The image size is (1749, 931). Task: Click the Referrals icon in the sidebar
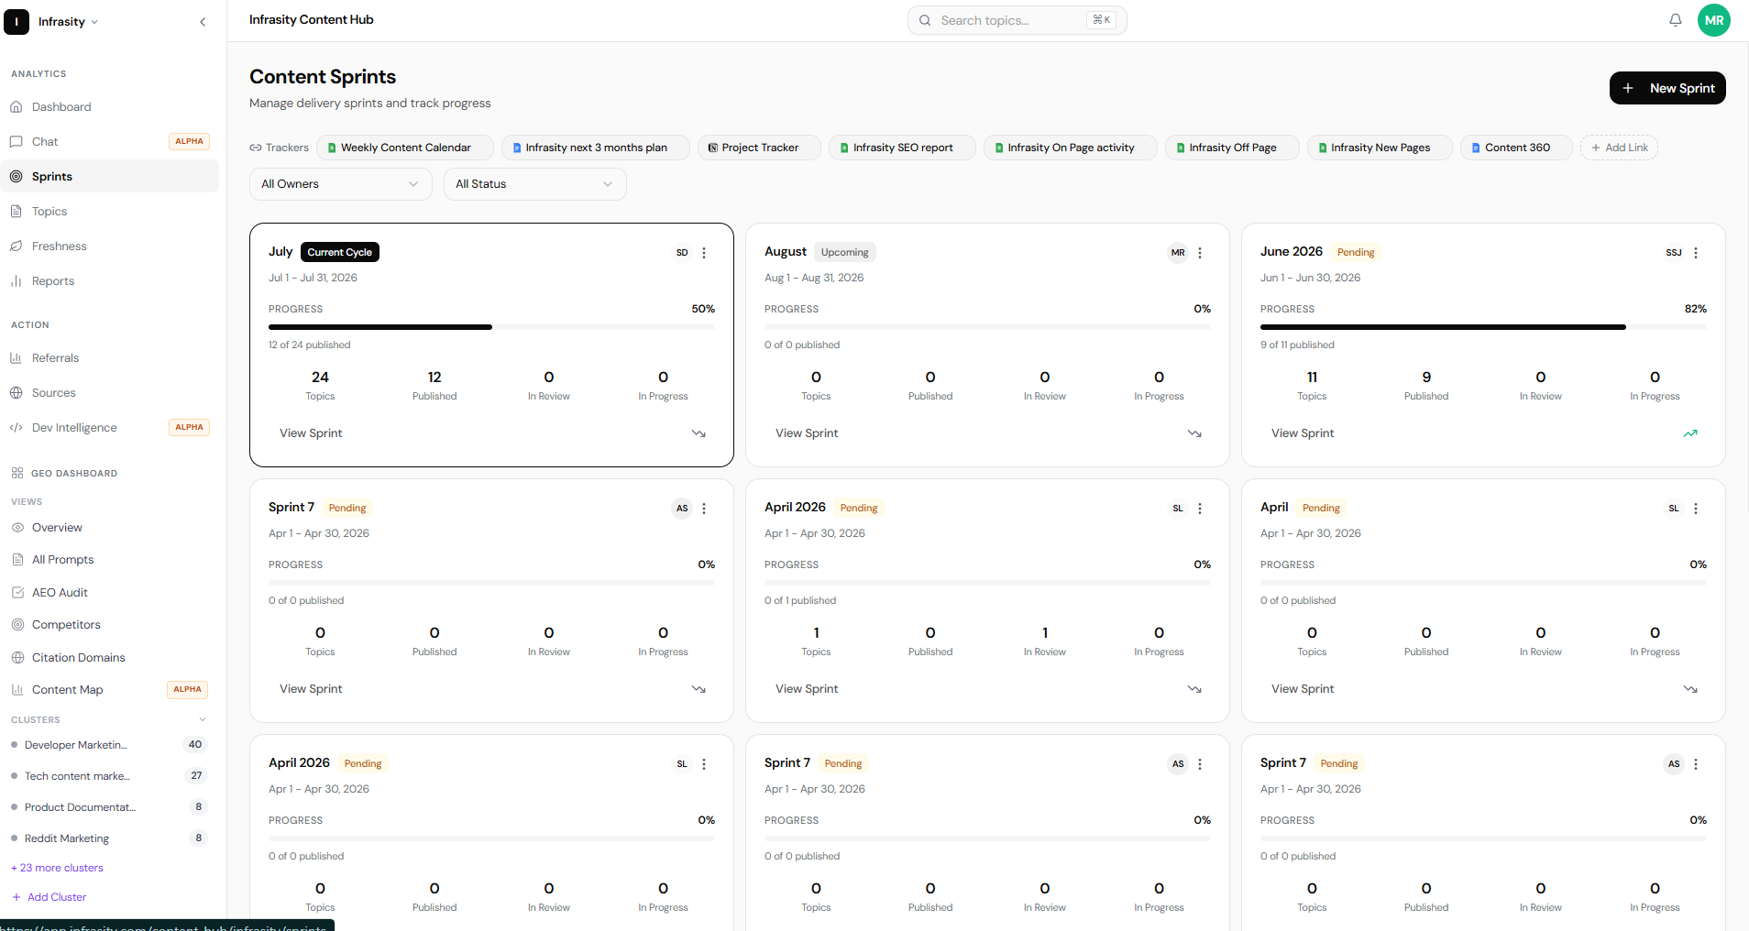16,358
